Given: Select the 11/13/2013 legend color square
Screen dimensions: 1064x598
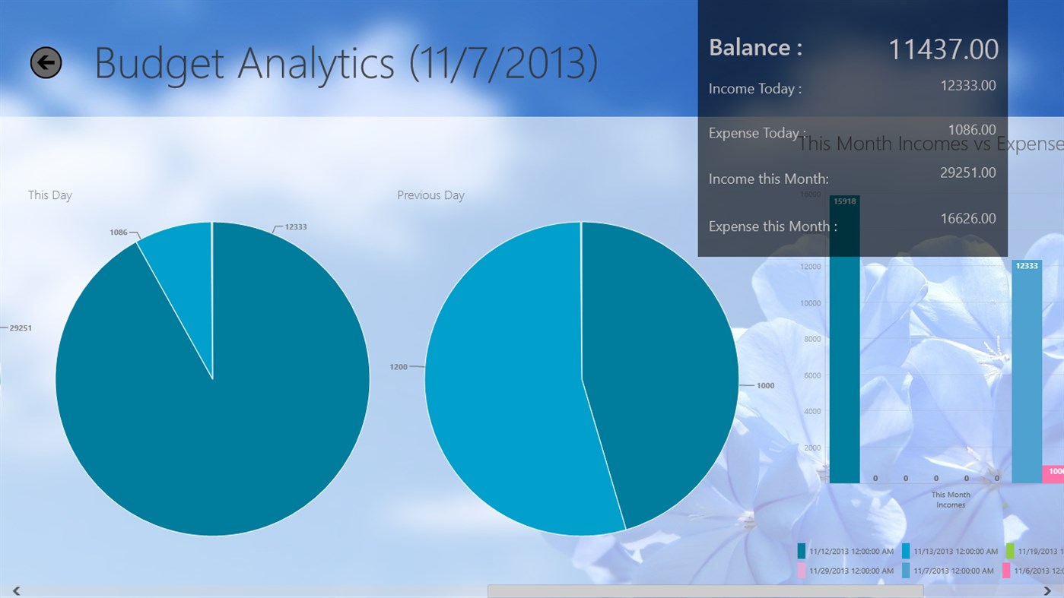Looking at the screenshot, I should tap(906, 552).
